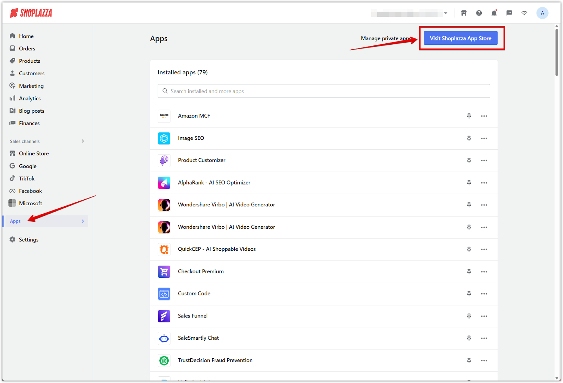
Task: Open more options for Sales Funnel
Action: tap(484, 316)
